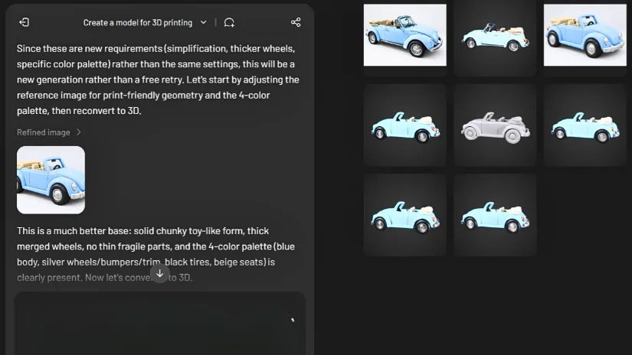Start a new chat with the bubble-plus icon
This screenshot has height=355, width=632.
tap(229, 22)
